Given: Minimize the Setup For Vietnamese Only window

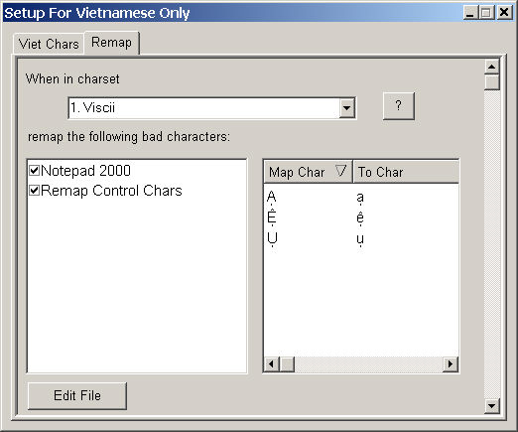Looking at the screenshot, I should [469, 13].
